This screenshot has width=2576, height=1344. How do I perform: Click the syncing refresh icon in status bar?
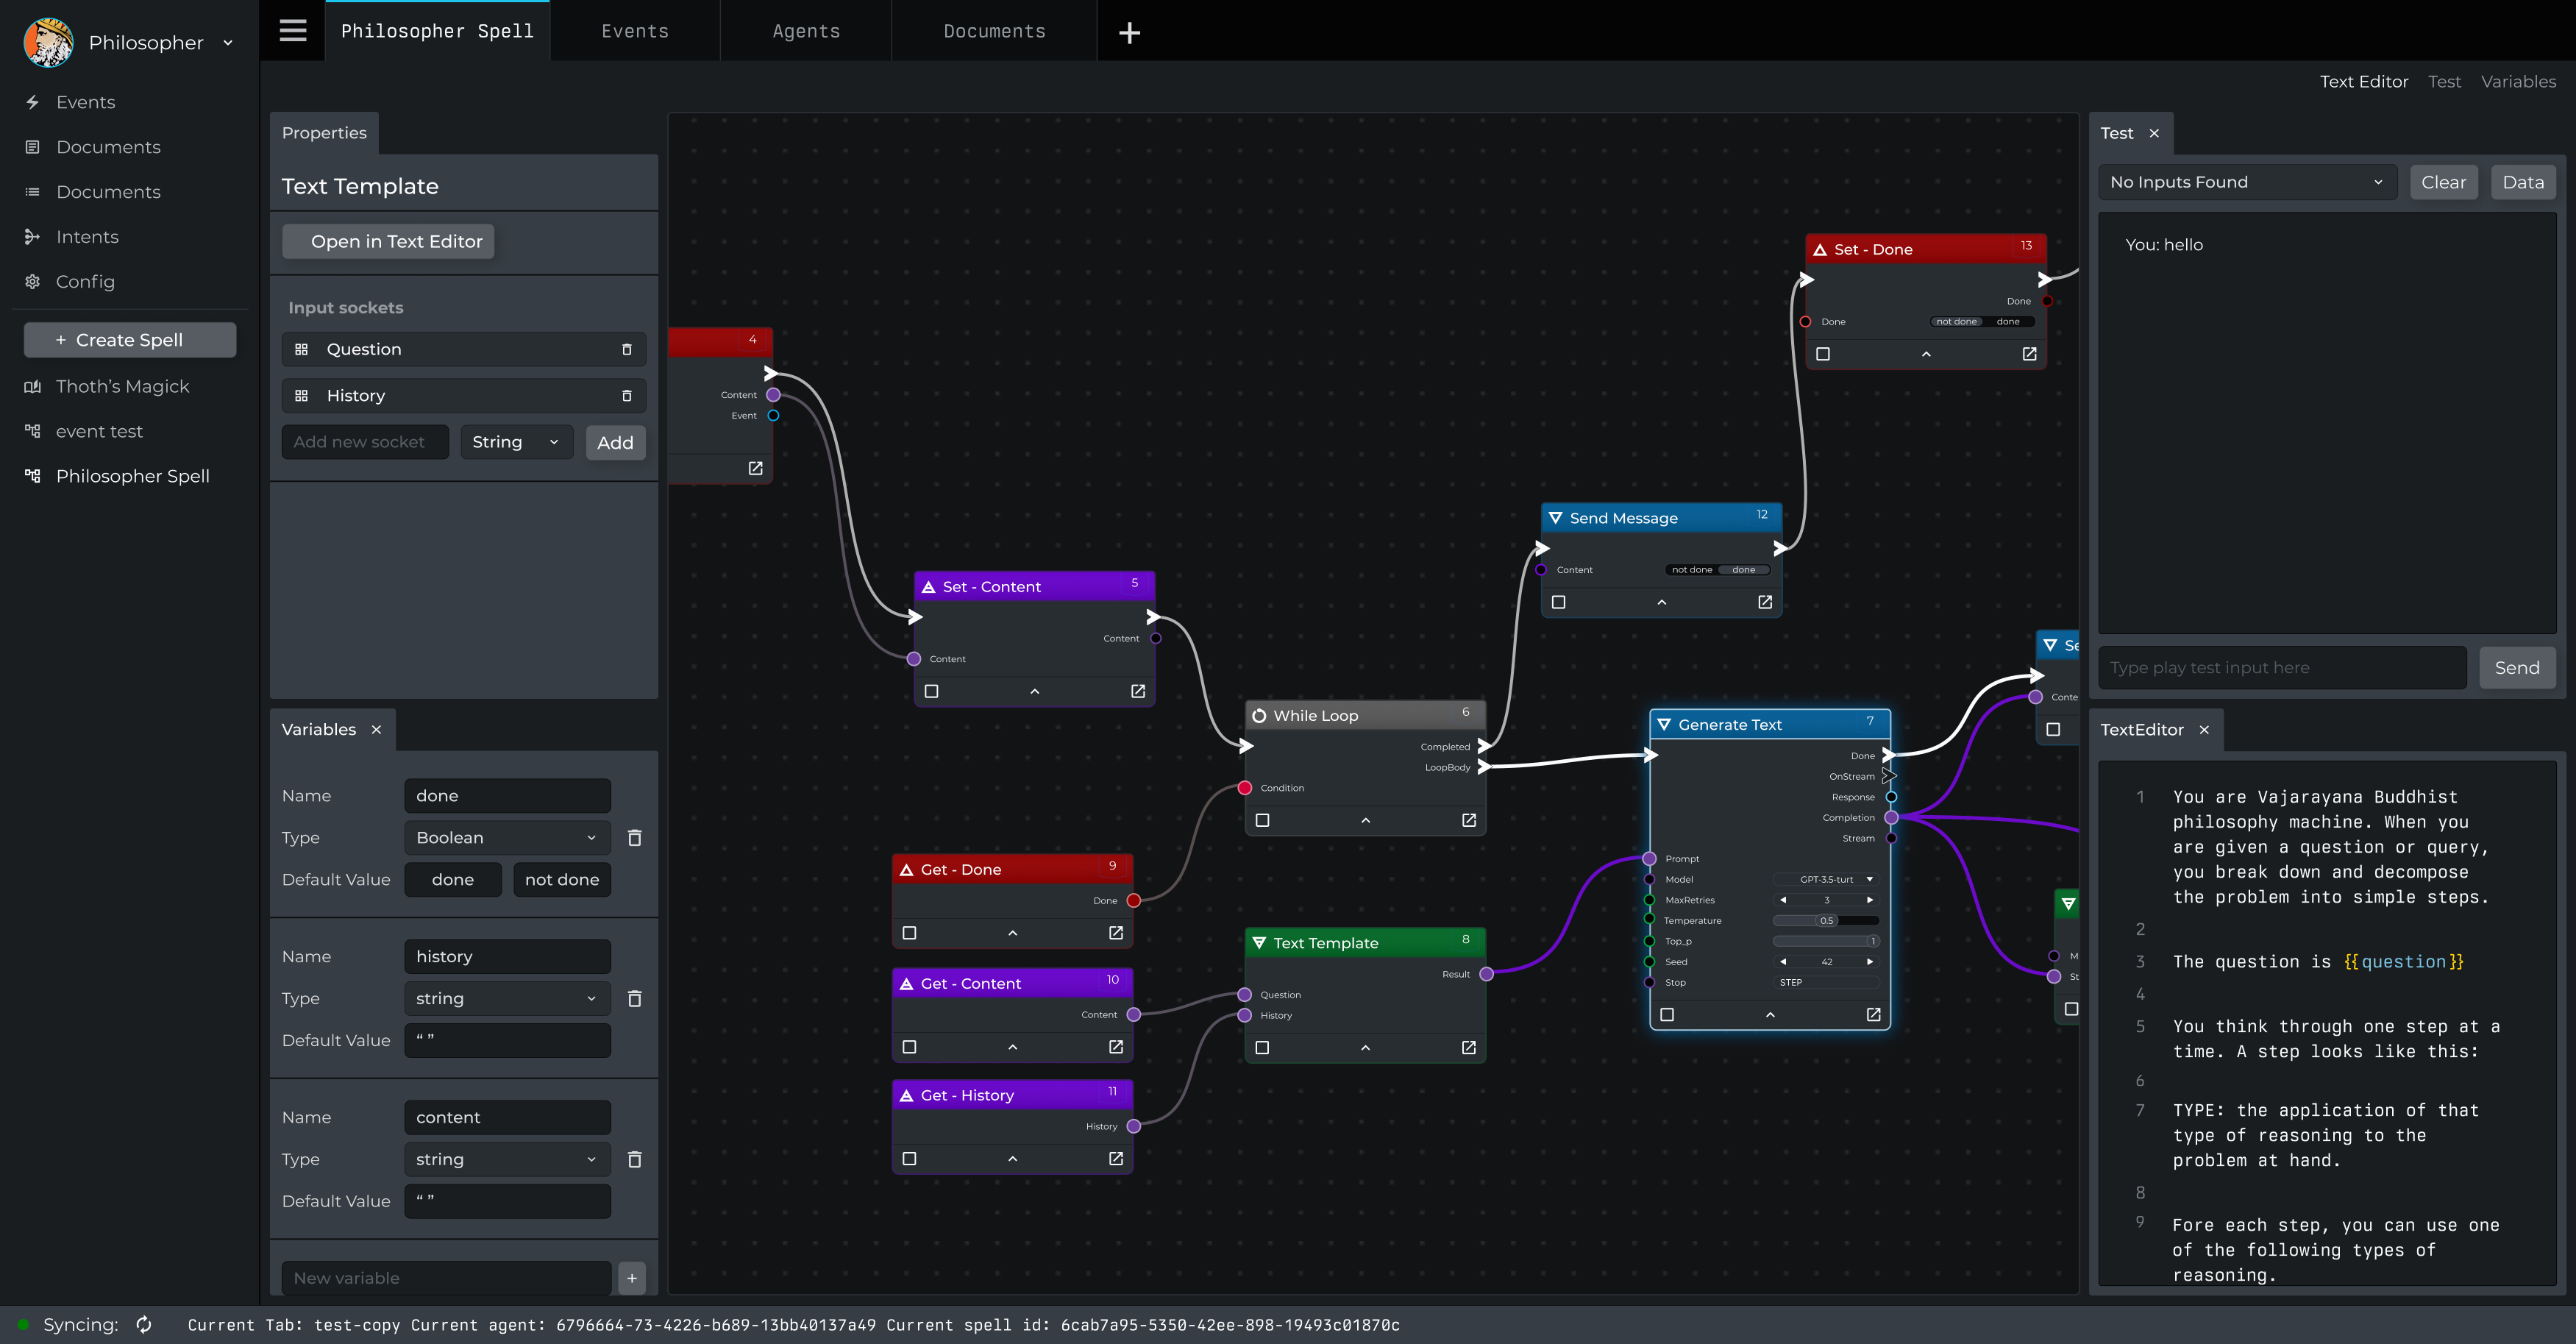pyautogui.click(x=143, y=1324)
